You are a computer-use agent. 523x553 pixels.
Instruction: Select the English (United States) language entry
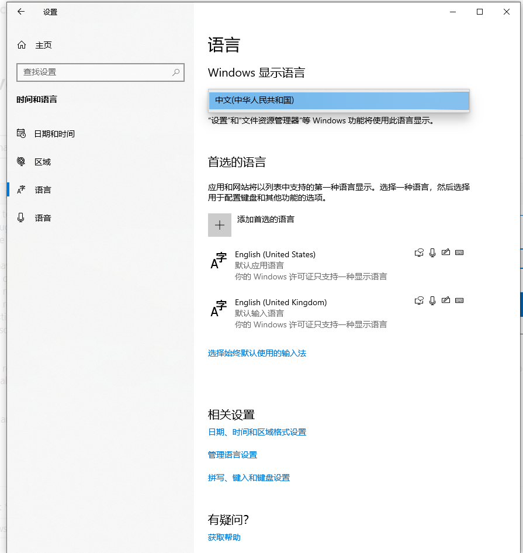338,265
